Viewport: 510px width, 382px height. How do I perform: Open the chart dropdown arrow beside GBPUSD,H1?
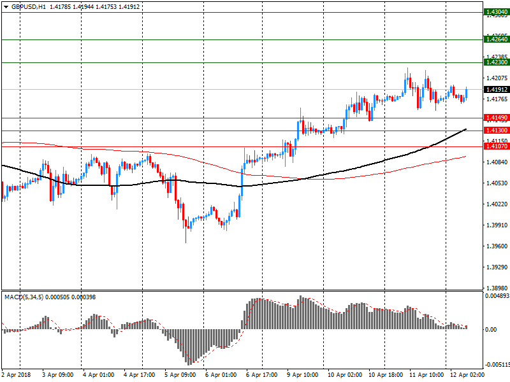click(x=6, y=7)
